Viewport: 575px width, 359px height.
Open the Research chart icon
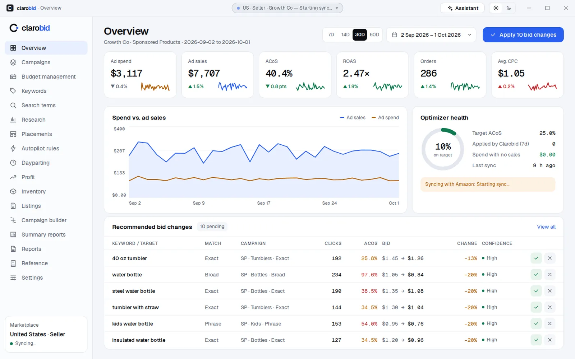pyautogui.click(x=13, y=120)
